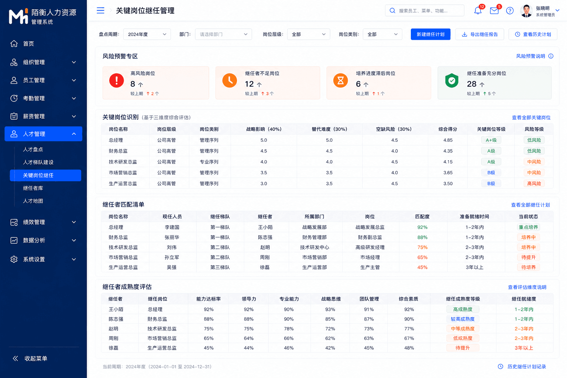This screenshot has height=378, width=567.
Task: Go to 人才地图 submenu item
Action: tap(33, 201)
